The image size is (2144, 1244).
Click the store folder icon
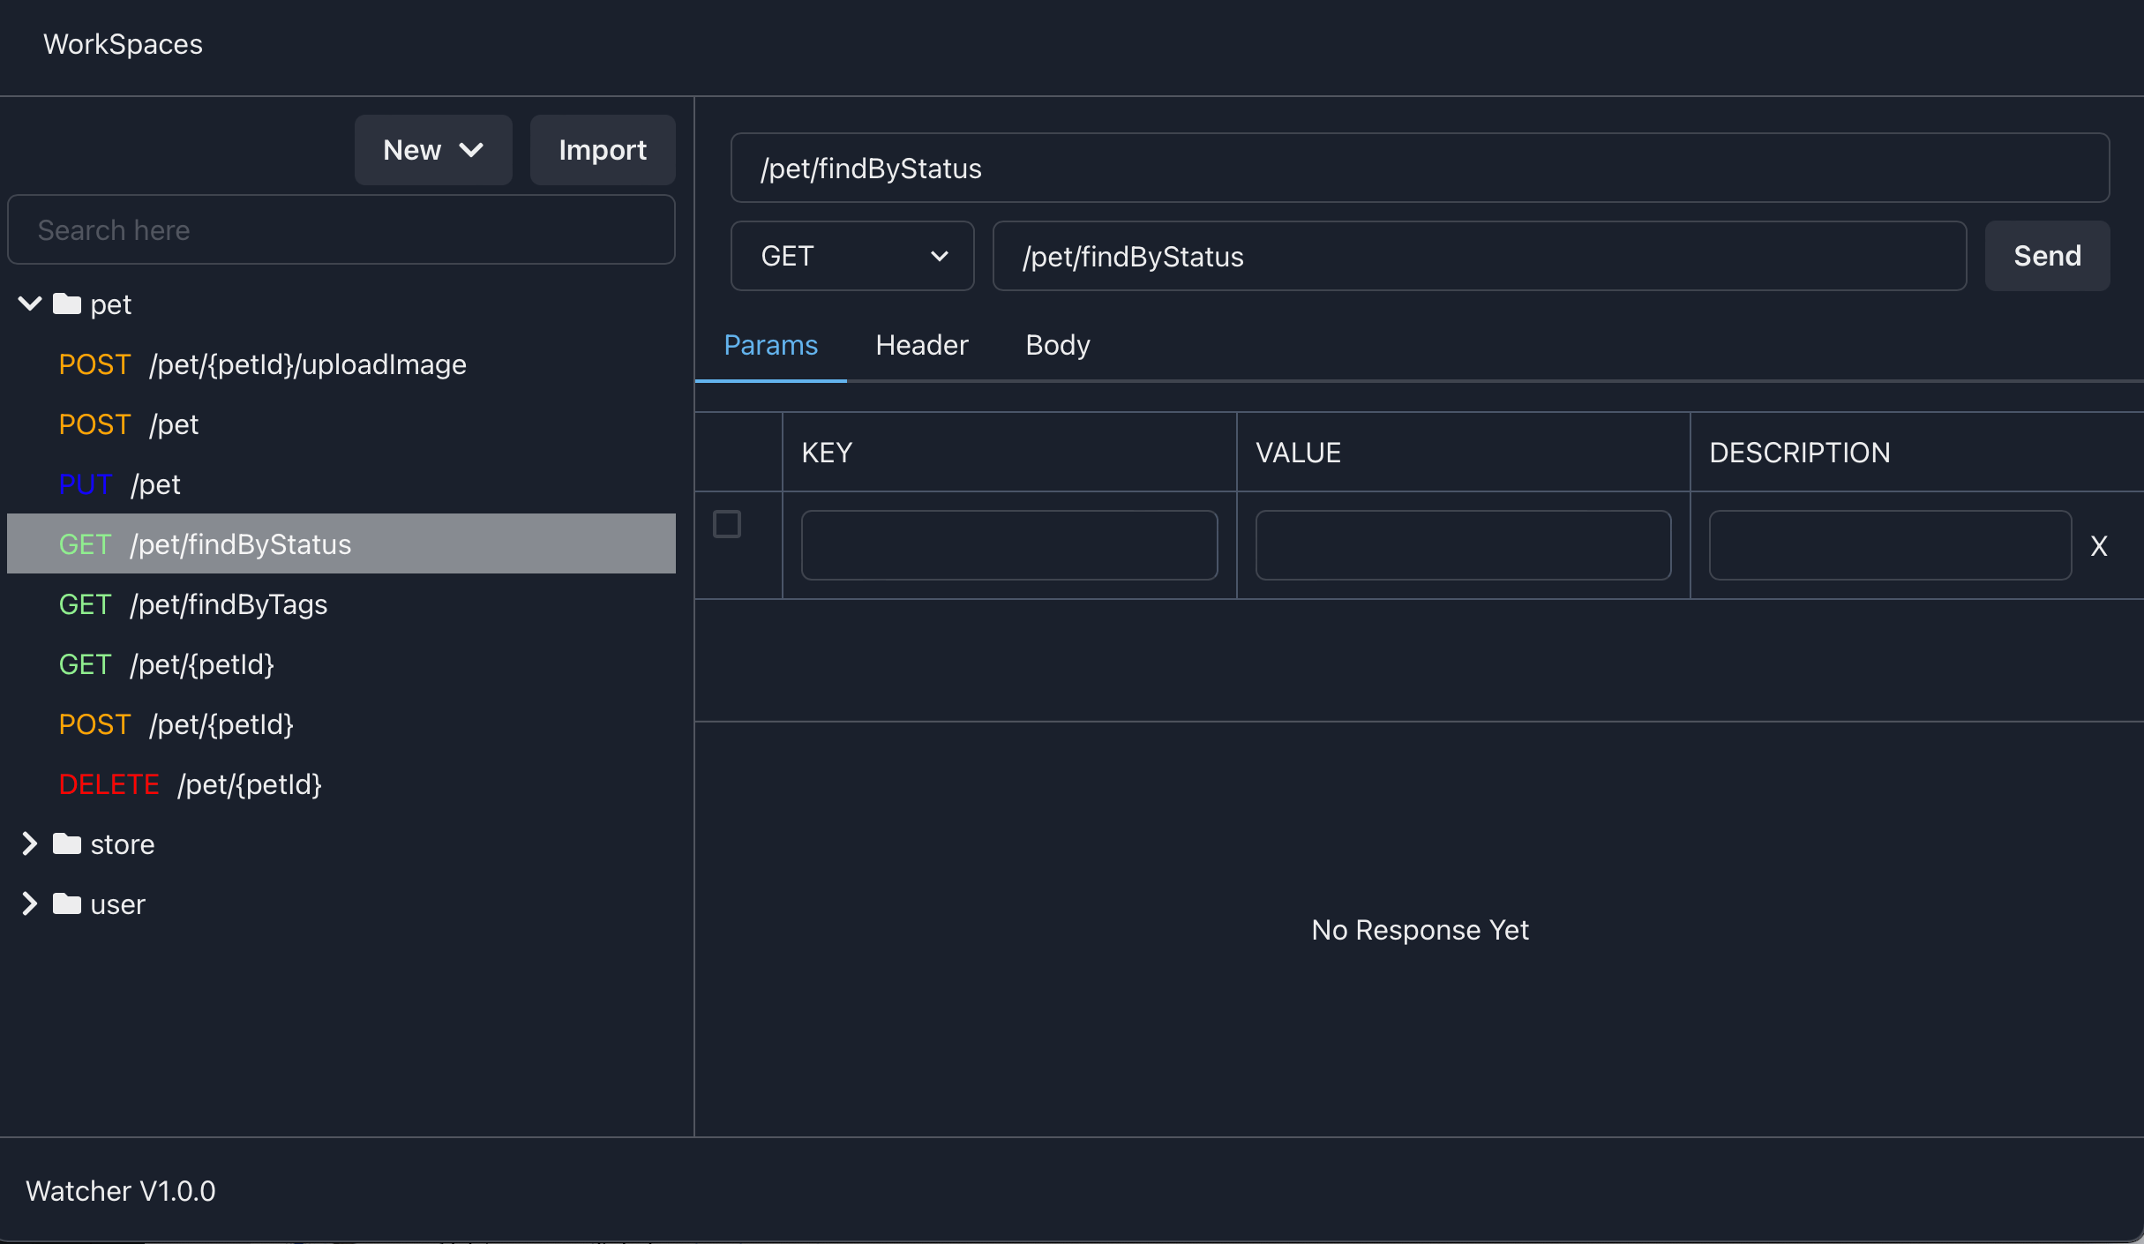point(67,844)
